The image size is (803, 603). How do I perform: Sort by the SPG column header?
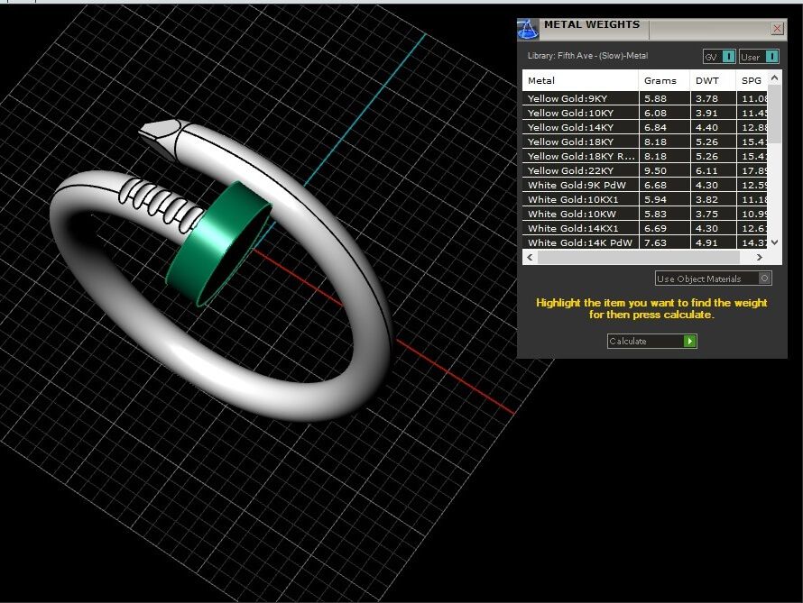(x=752, y=81)
